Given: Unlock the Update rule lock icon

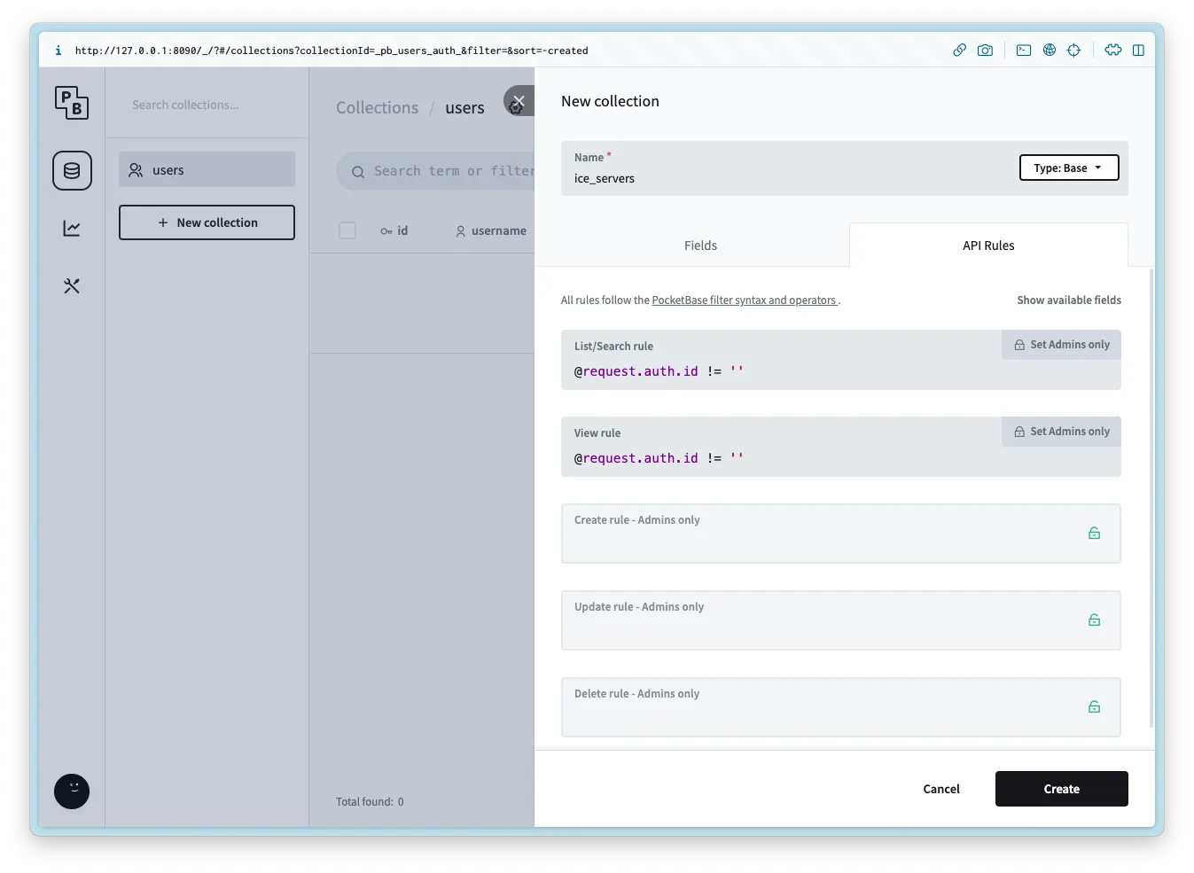Looking at the screenshot, I should (1094, 620).
